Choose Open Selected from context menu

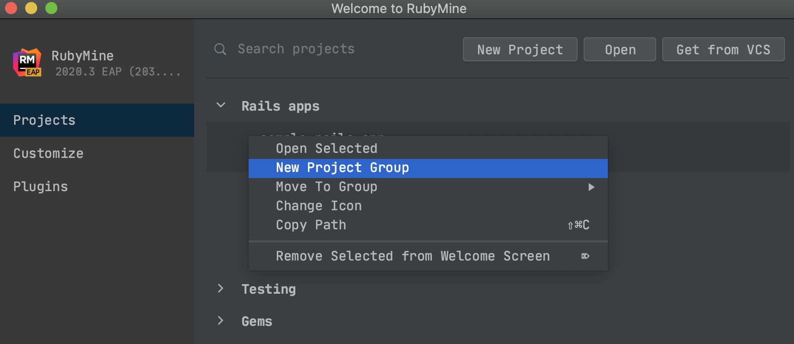(x=428, y=148)
